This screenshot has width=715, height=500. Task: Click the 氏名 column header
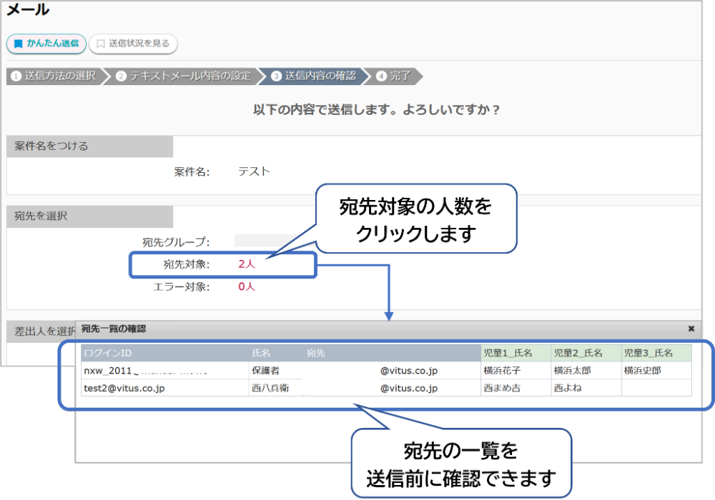coord(262,353)
